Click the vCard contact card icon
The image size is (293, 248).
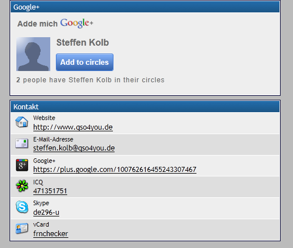(x=22, y=228)
